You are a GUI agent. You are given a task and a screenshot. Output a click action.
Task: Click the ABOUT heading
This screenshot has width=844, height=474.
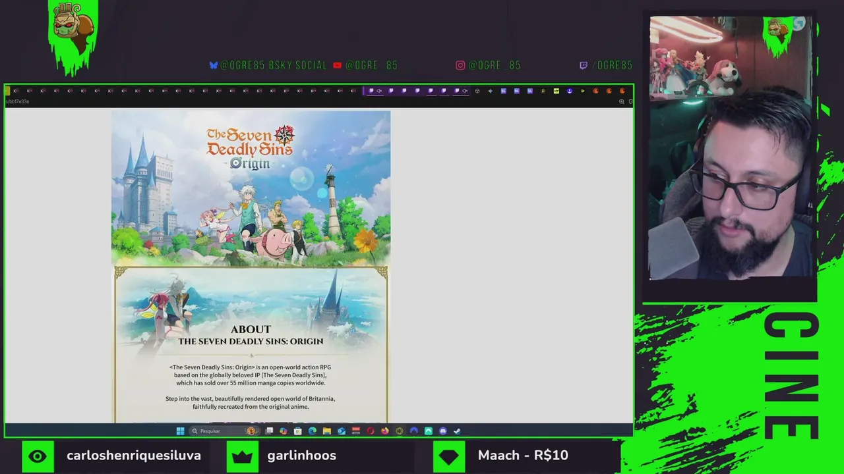click(251, 329)
